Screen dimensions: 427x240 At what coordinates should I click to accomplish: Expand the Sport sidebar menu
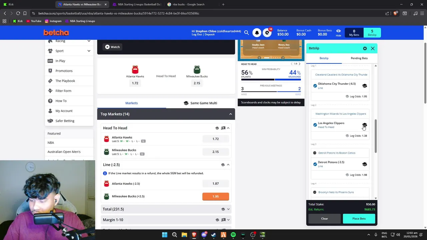(89, 51)
